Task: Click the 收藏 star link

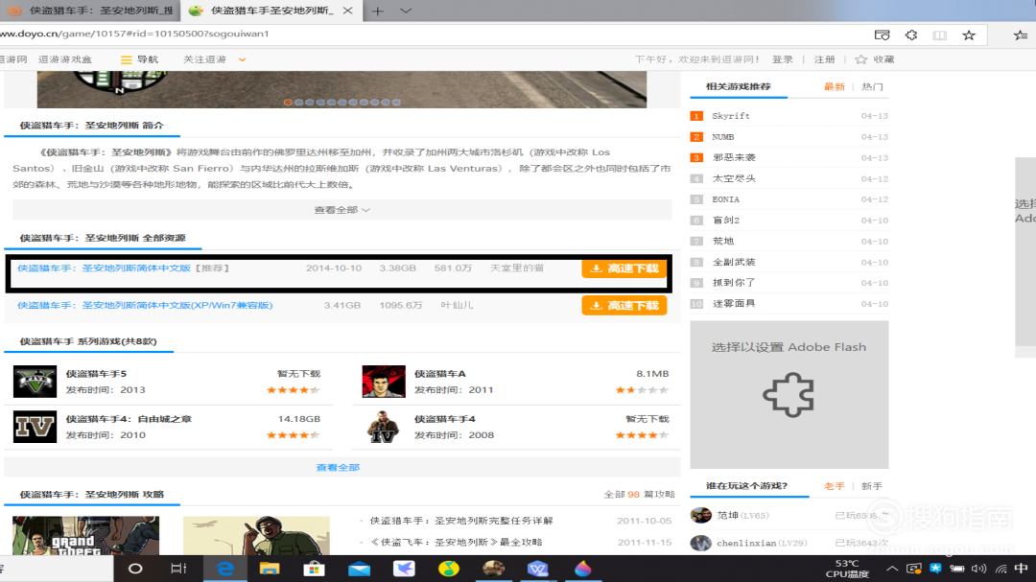Action: click(x=875, y=59)
